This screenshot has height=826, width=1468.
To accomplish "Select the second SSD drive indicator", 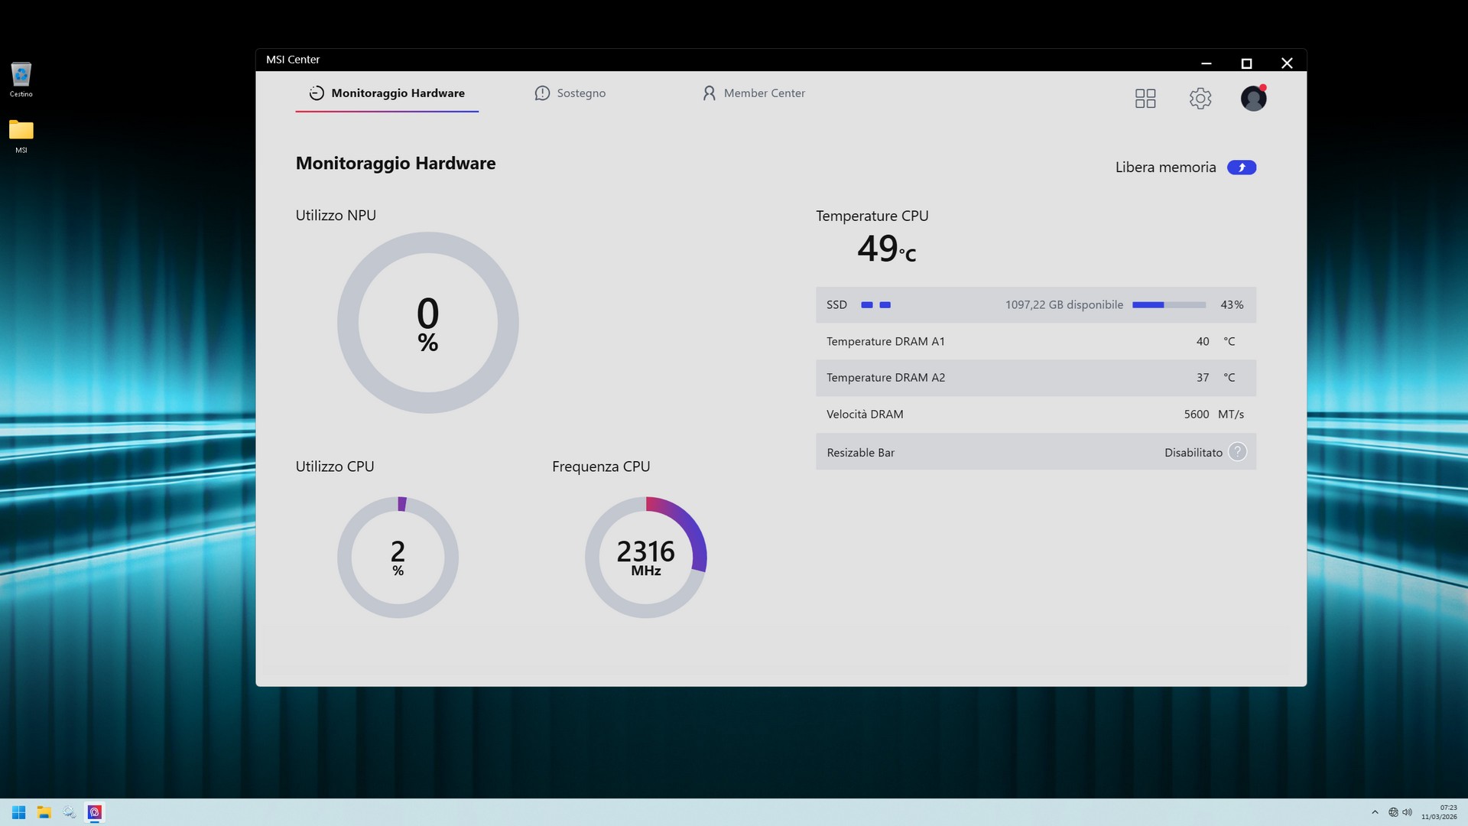I will 885,305.
